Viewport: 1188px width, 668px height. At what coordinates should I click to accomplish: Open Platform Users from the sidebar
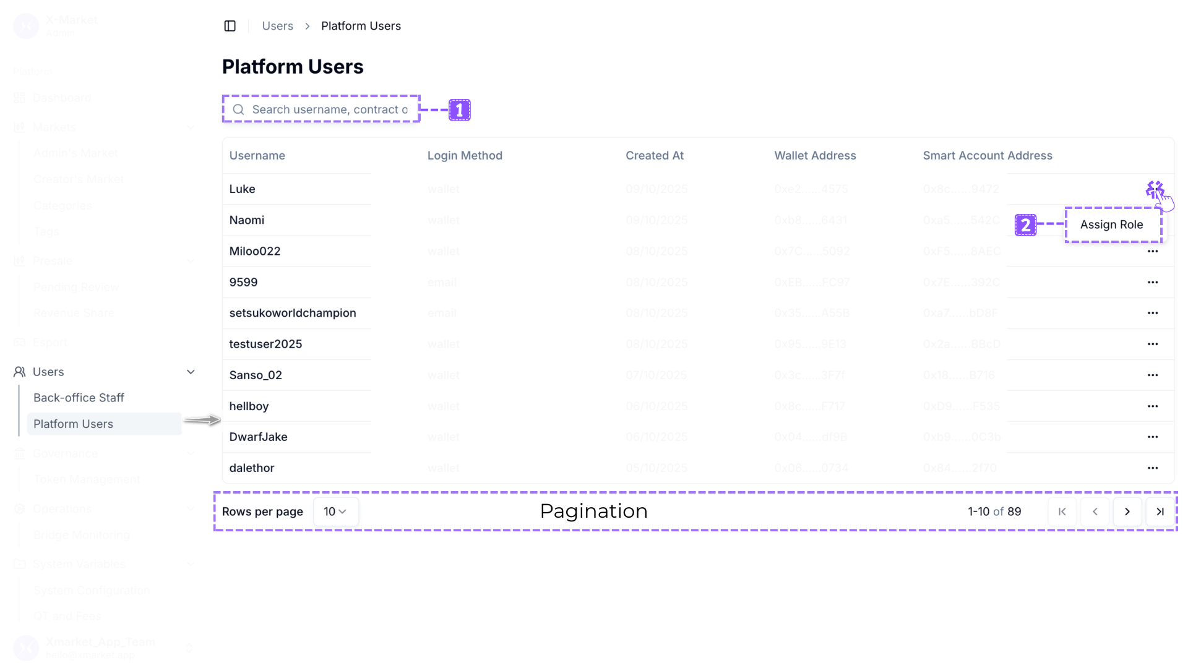pyautogui.click(x=74, y=424)
